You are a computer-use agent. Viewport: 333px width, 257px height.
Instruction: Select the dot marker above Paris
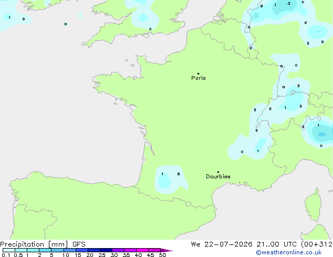199,73
